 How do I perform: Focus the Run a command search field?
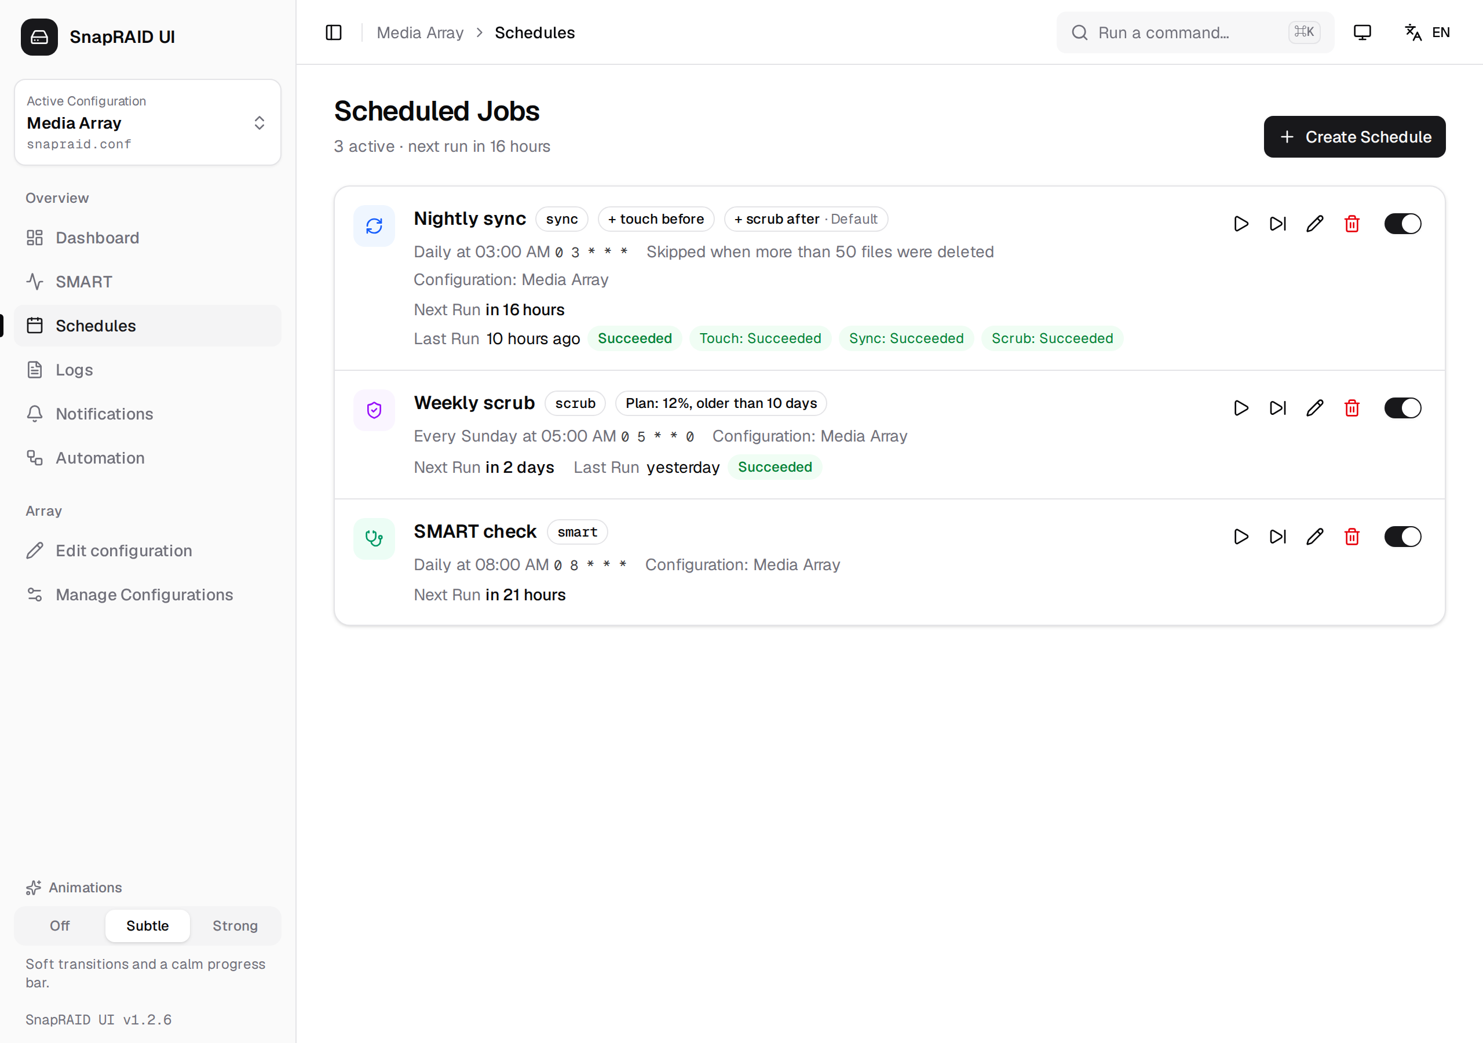[x=1195, y=32]
